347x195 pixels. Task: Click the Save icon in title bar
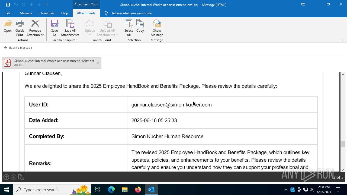pyautogui.click(x=8, y=5)
